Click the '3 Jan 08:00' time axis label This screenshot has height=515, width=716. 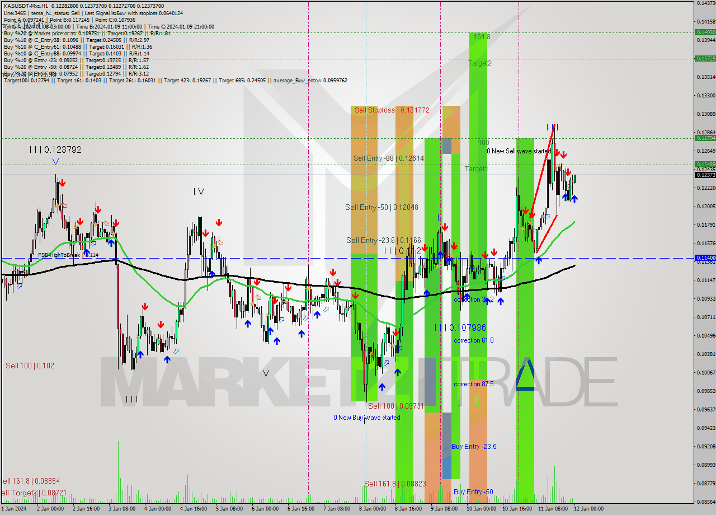(121, 509)
